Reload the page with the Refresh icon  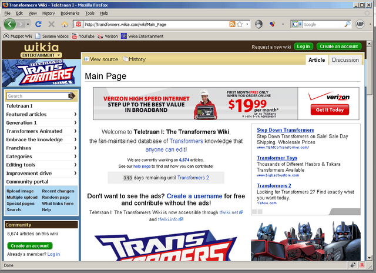tap(38, 24)
